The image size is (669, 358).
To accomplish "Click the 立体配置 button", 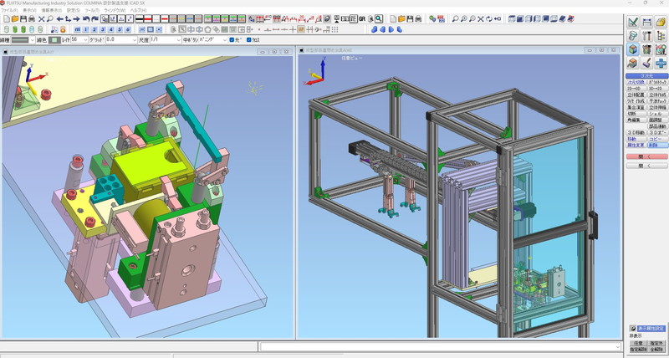I will pos(636,95).
